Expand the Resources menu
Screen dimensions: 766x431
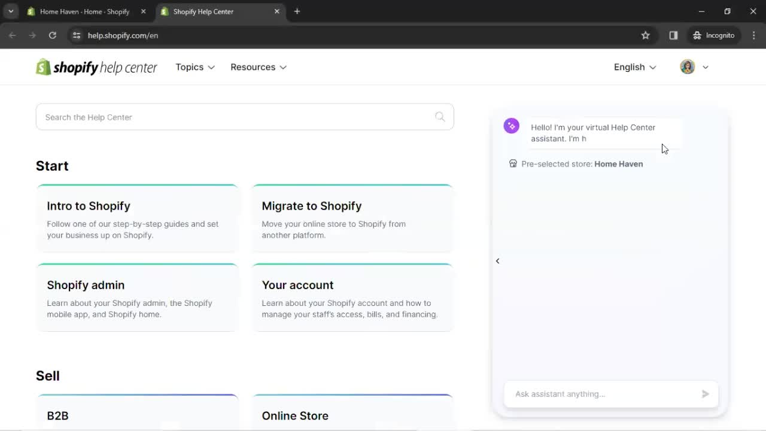click(x=259, y=67)
